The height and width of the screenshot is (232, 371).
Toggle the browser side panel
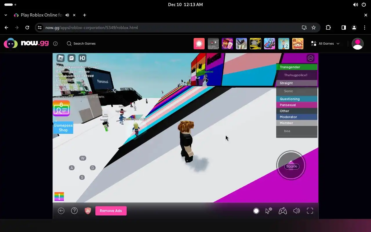344,28
